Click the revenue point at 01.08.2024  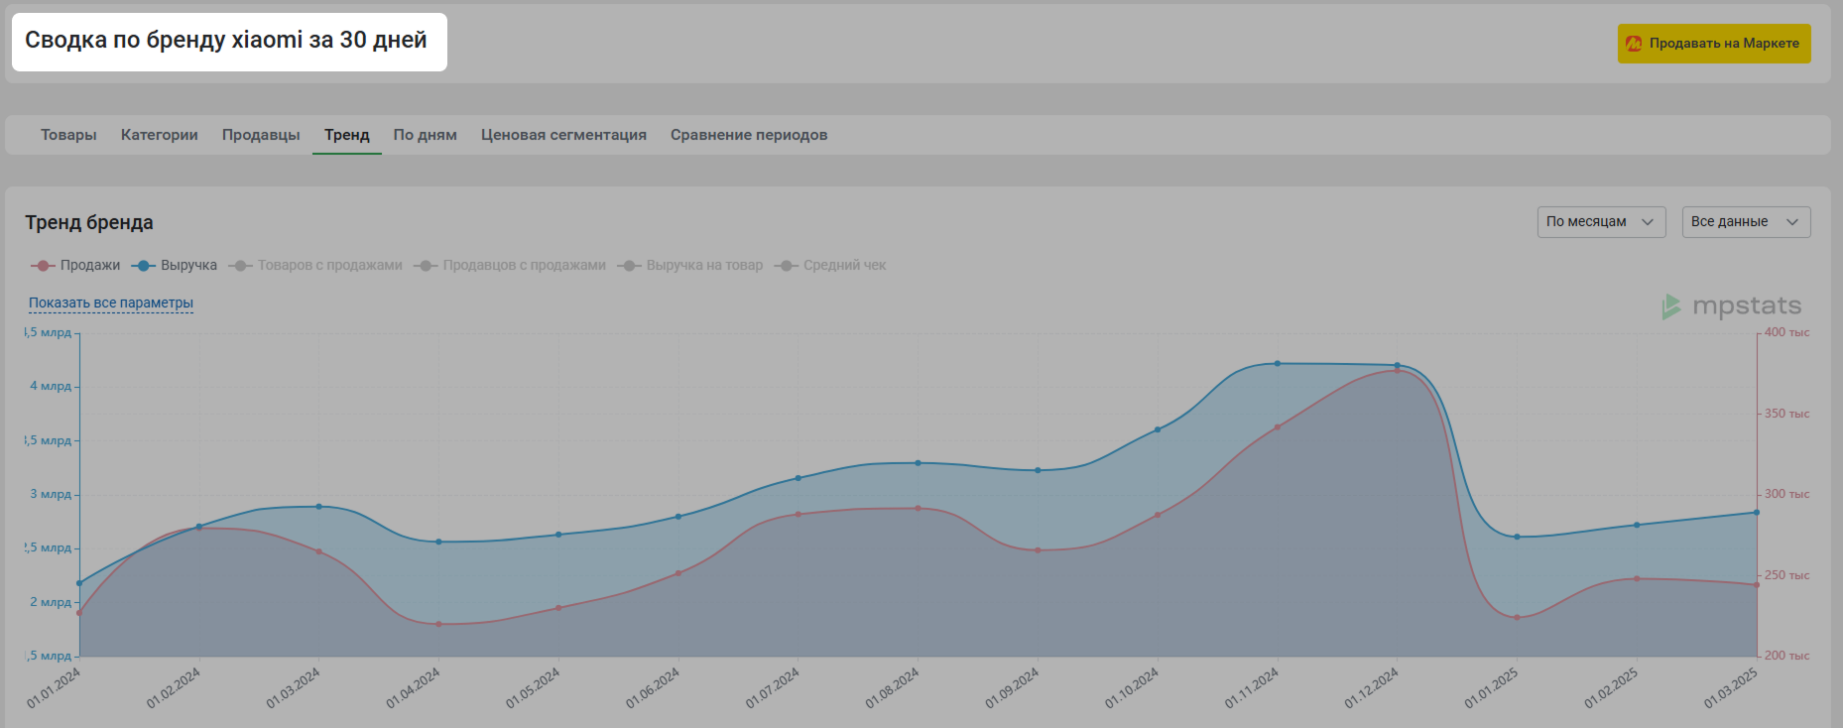(918, 463)
